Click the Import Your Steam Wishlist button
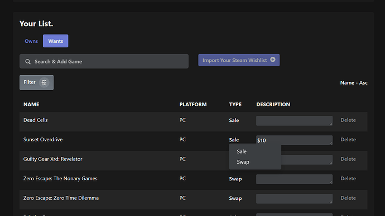This screenshot has height=216, width=385. click(x=239, y=60)
